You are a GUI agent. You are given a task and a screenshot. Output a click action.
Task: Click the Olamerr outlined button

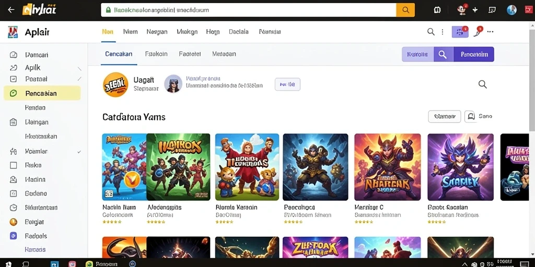click(x=445, y=116)
